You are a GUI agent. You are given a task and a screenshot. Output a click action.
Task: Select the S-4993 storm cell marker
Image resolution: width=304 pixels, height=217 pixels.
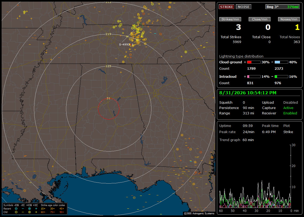click(124, 44)
